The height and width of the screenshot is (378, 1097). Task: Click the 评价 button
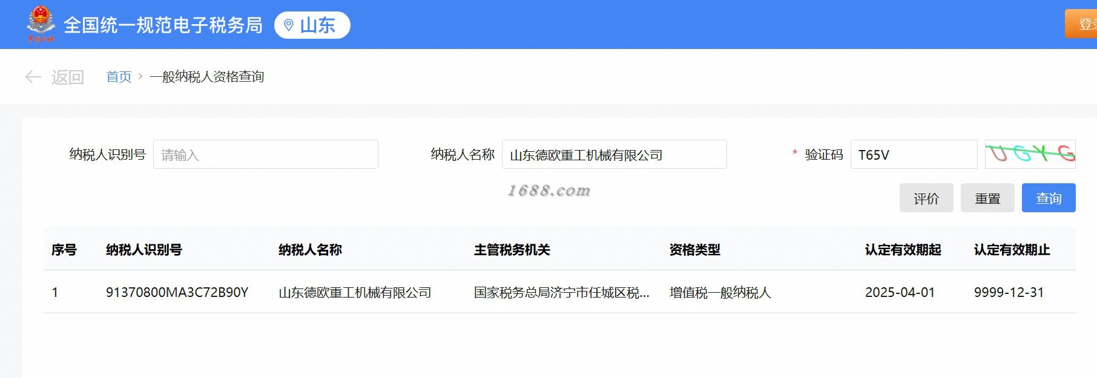coord(926,198)
